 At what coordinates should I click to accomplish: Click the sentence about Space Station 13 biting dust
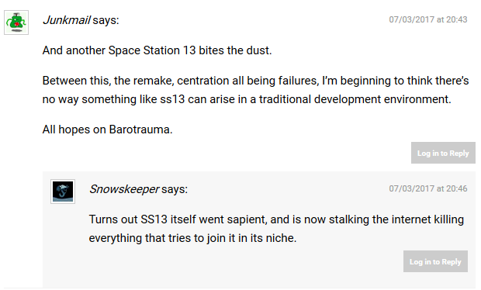click(157, 50)
